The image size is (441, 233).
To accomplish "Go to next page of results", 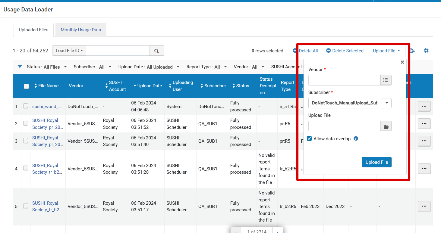I will (x=277, y=231).
